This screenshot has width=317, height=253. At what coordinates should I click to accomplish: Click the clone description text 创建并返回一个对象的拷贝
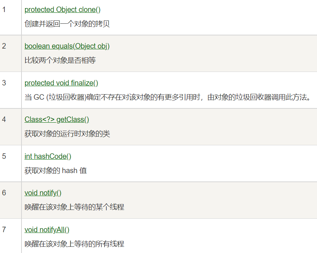click(67, 24)
